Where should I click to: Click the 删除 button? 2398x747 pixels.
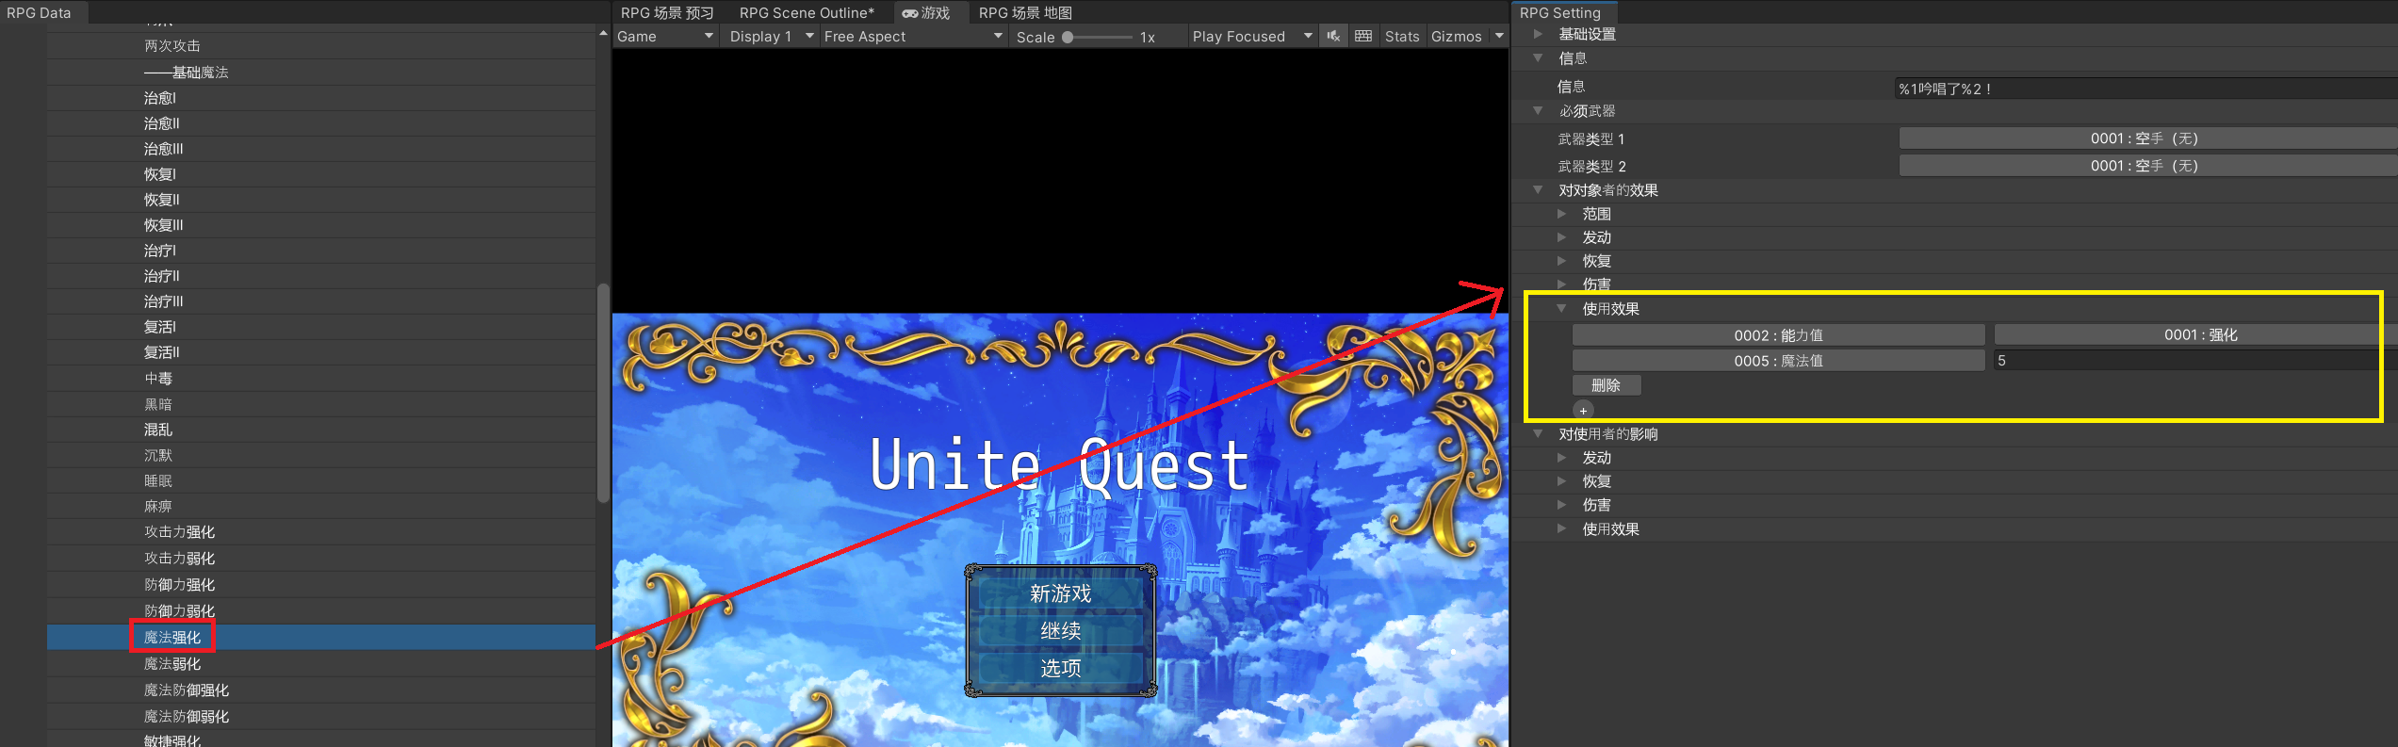(1606, 385)
